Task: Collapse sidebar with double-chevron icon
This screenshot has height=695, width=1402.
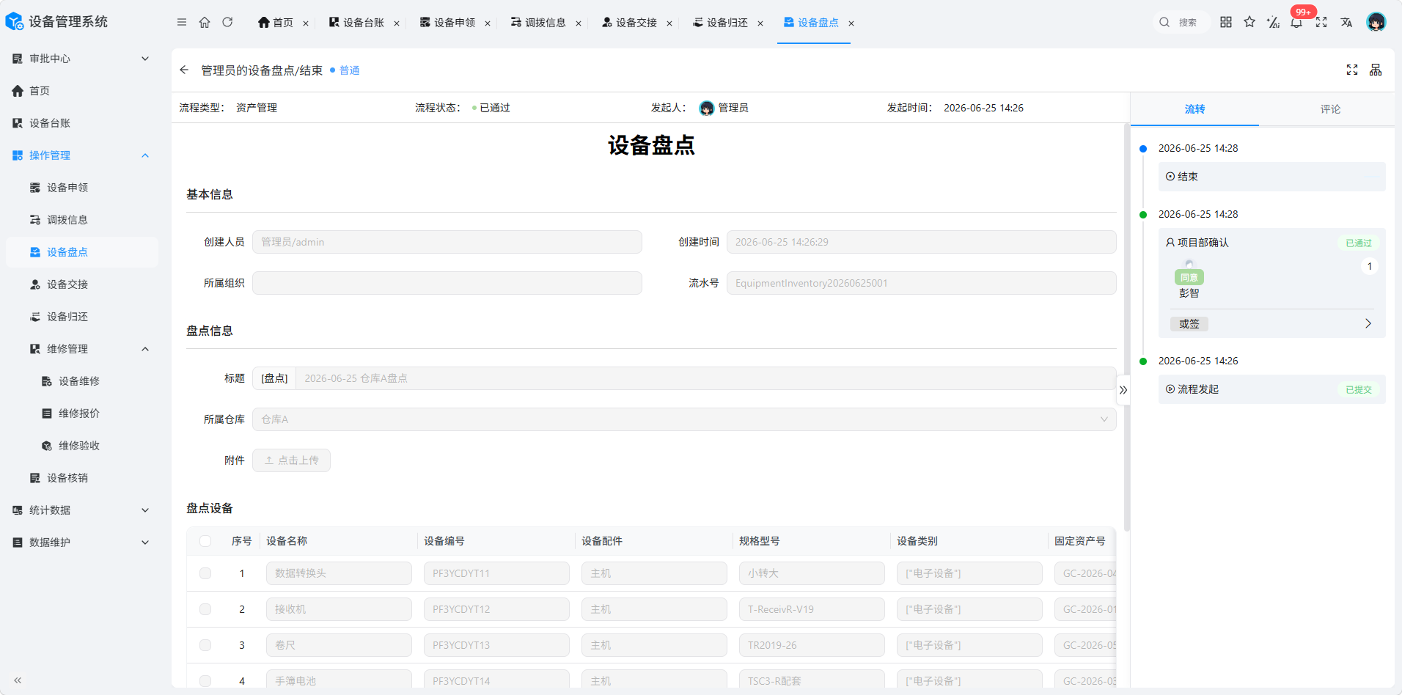Action: (x=18, y=680)
